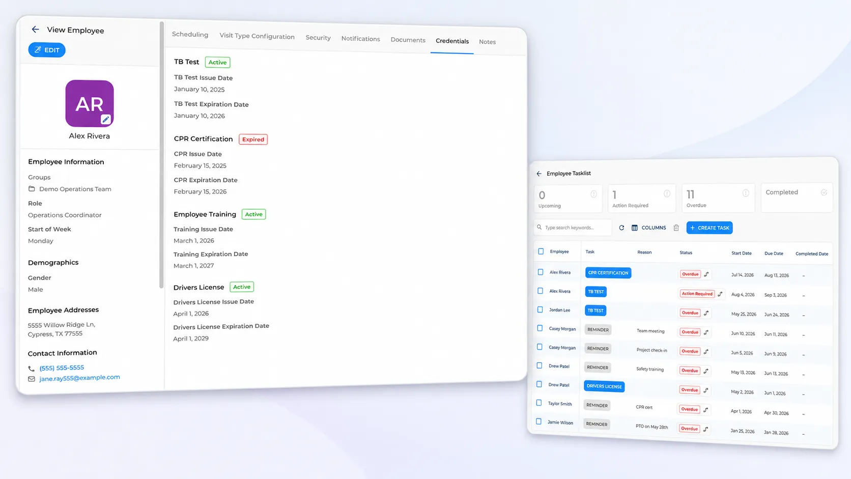Click the employee panel vertical scrollbar
The width and height of the screenshot is (851, 479).
coord(161,155)
